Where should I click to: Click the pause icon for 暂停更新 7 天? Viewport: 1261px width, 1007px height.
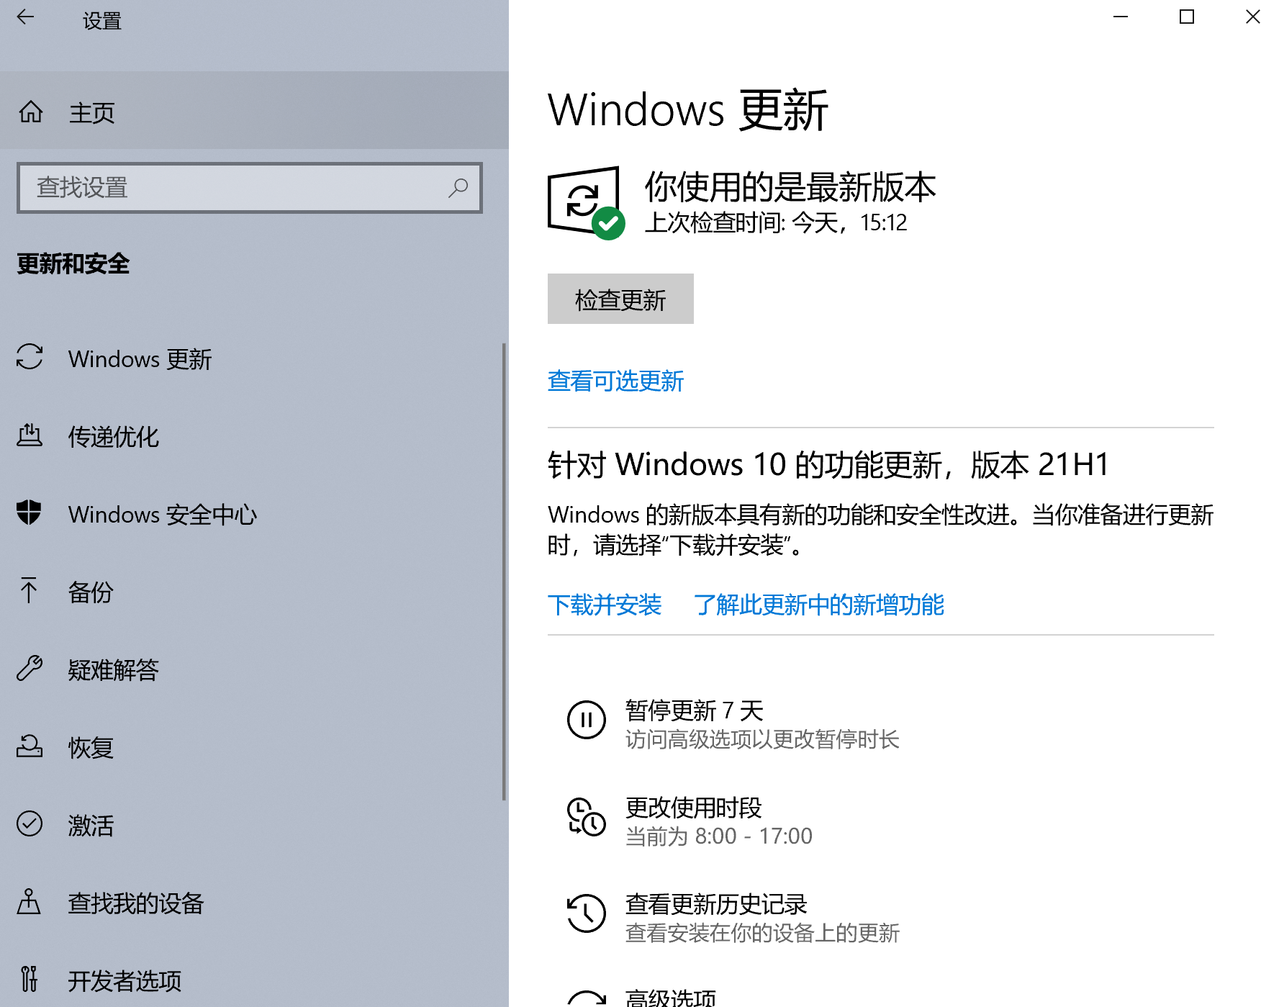(587, 720)
